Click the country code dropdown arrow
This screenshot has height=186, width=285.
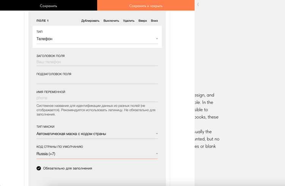point(157,154)
